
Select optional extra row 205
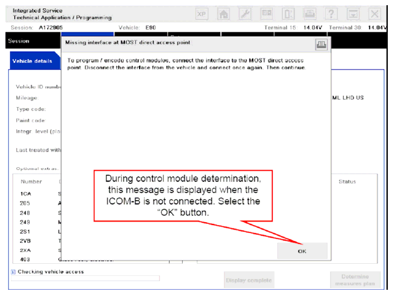25,203
